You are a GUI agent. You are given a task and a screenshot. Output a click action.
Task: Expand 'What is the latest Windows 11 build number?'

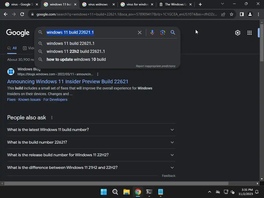tap(91, 130)
